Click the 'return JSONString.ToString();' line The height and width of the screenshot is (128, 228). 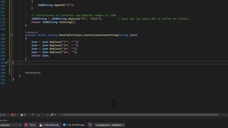pos(53,22)
